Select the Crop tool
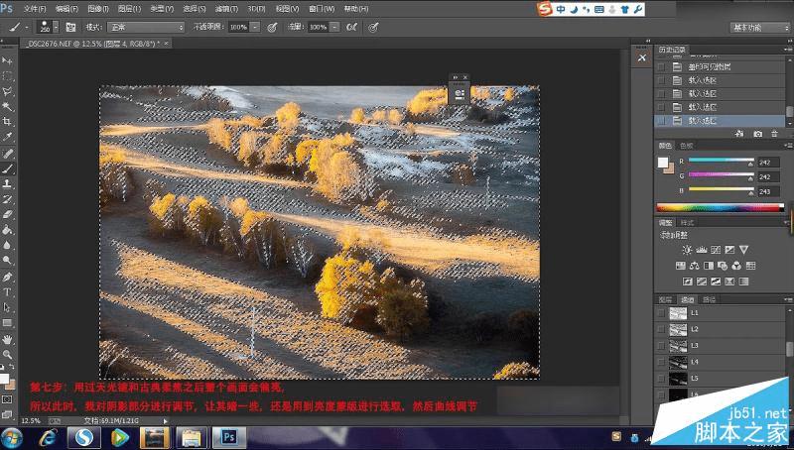 point(7,122)
